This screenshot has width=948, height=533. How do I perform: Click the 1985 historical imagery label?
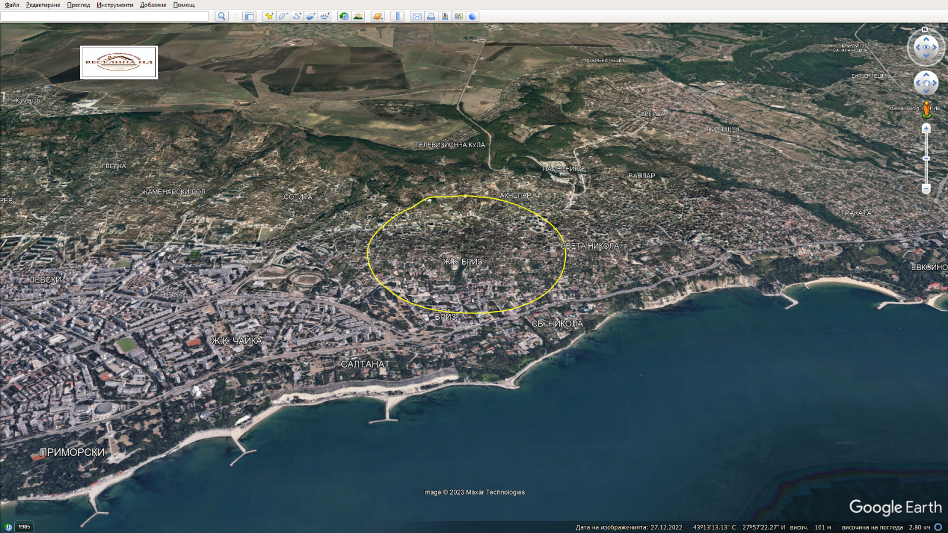pyautogui.click(x=23, y=526)
